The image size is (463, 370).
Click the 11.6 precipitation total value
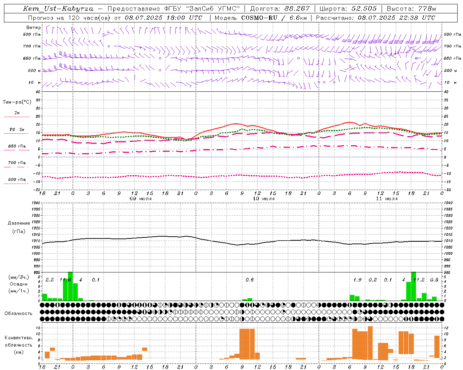[x=65, y=280]
